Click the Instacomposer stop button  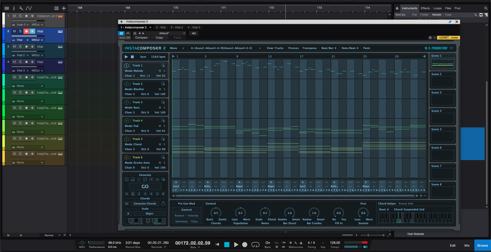pyautogui.click(x=132, y=57)
